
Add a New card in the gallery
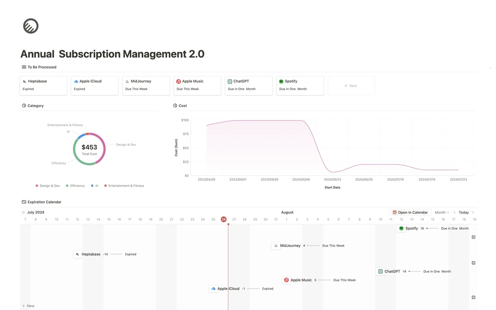tap(351, 86)
